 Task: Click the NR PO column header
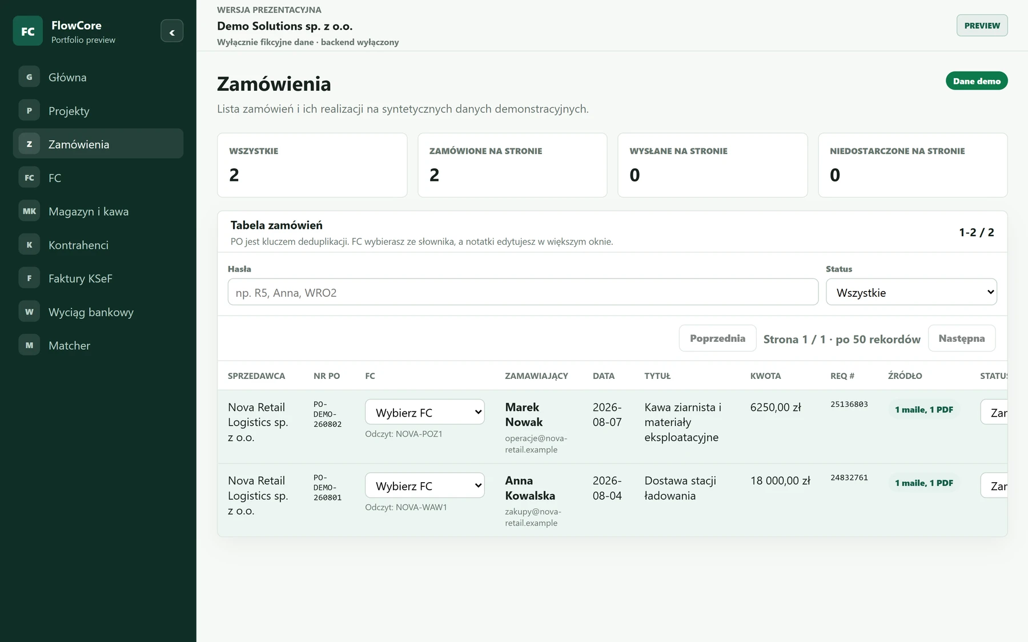tap(327, 375)
